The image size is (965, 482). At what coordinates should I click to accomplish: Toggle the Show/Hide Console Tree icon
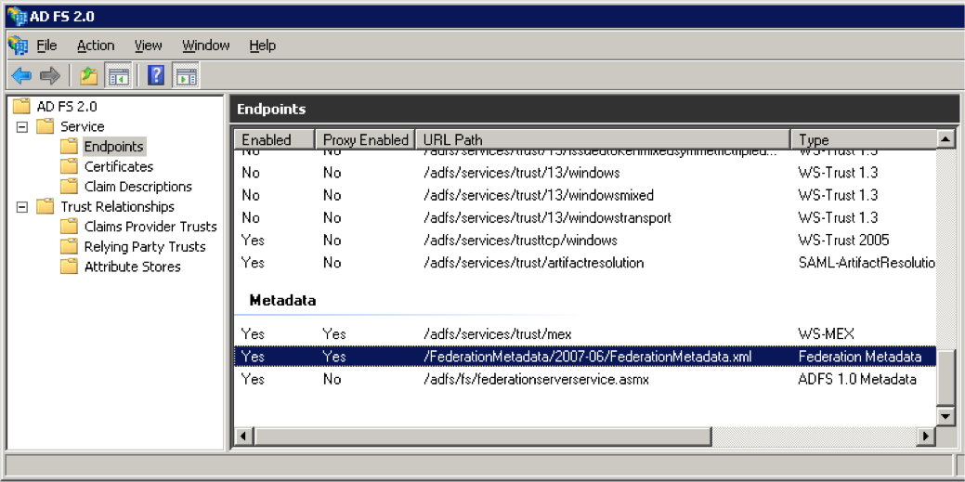[x=118, y=76]
